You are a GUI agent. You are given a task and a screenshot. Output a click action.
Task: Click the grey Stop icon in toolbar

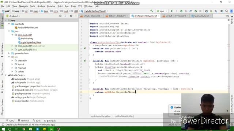click(x=200, y=11)
